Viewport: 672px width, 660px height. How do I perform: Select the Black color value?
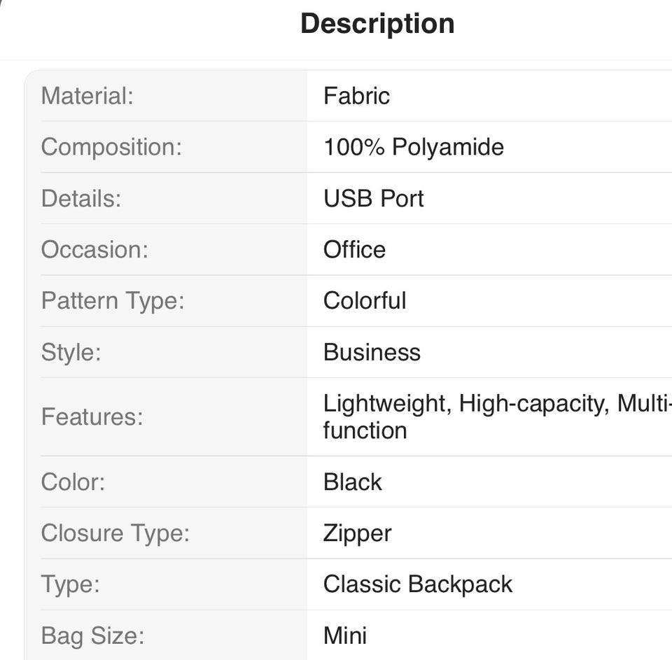click(x=353, y=482)
